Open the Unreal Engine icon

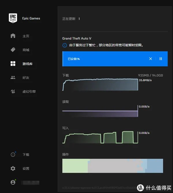(x=13, y=91)
